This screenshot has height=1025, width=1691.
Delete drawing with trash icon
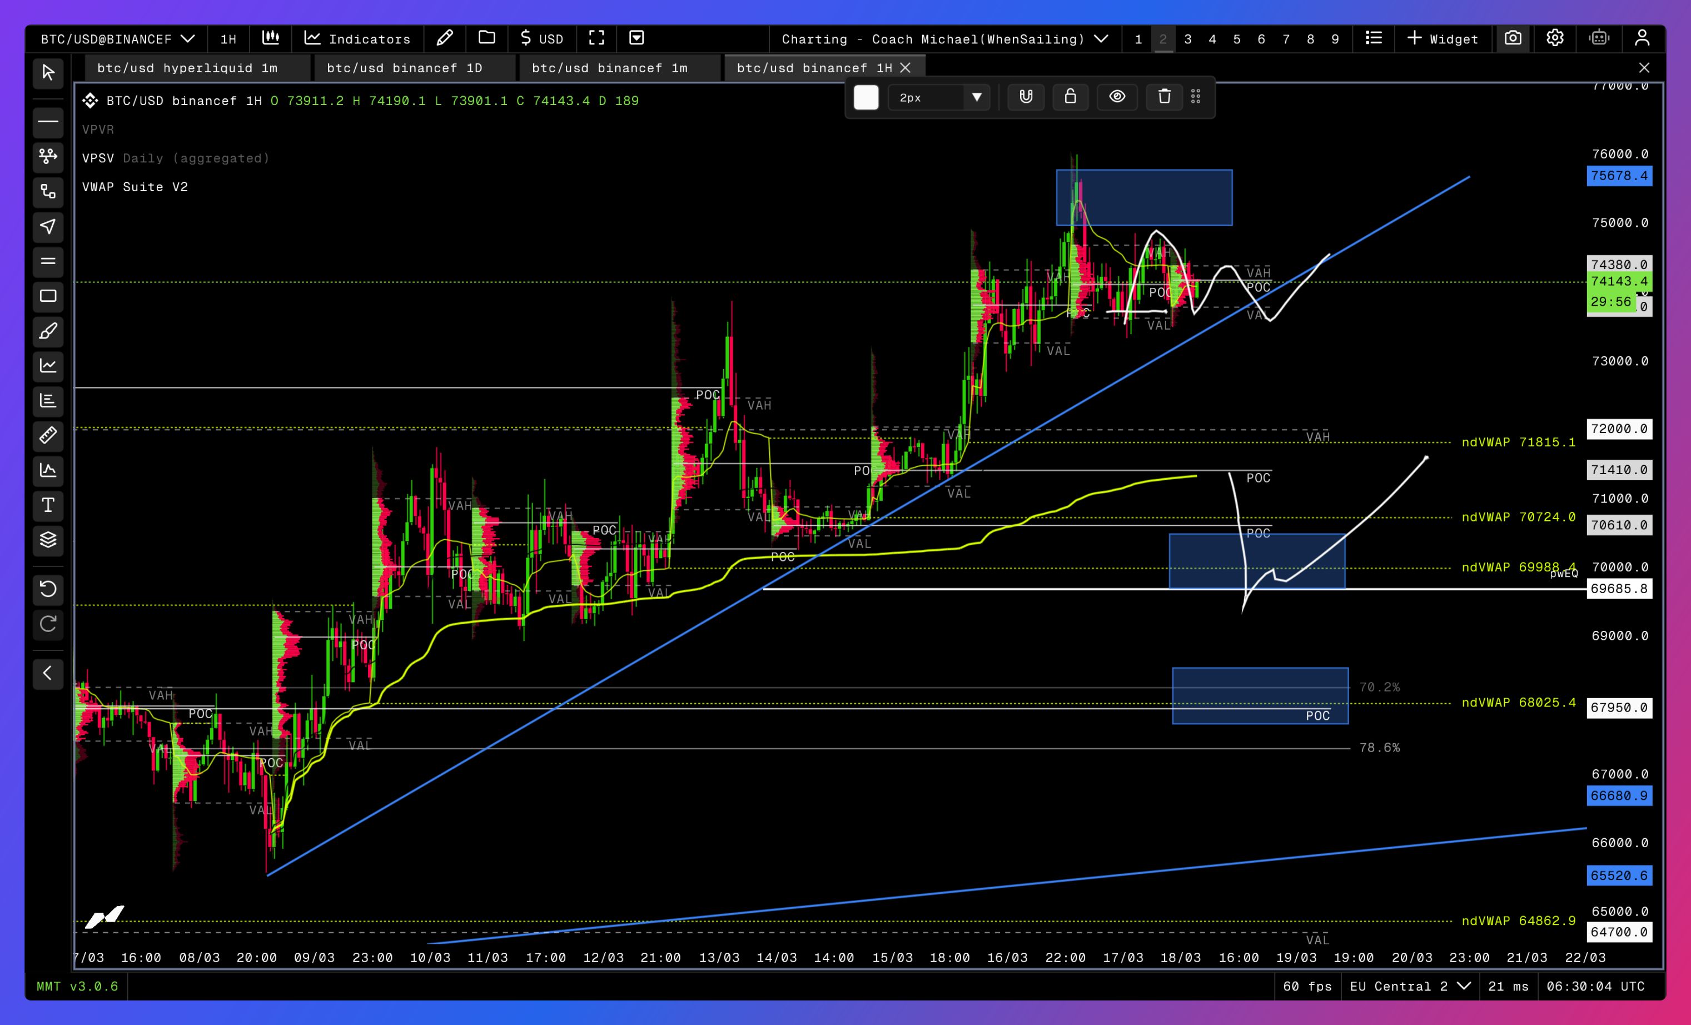point(1164,97)
